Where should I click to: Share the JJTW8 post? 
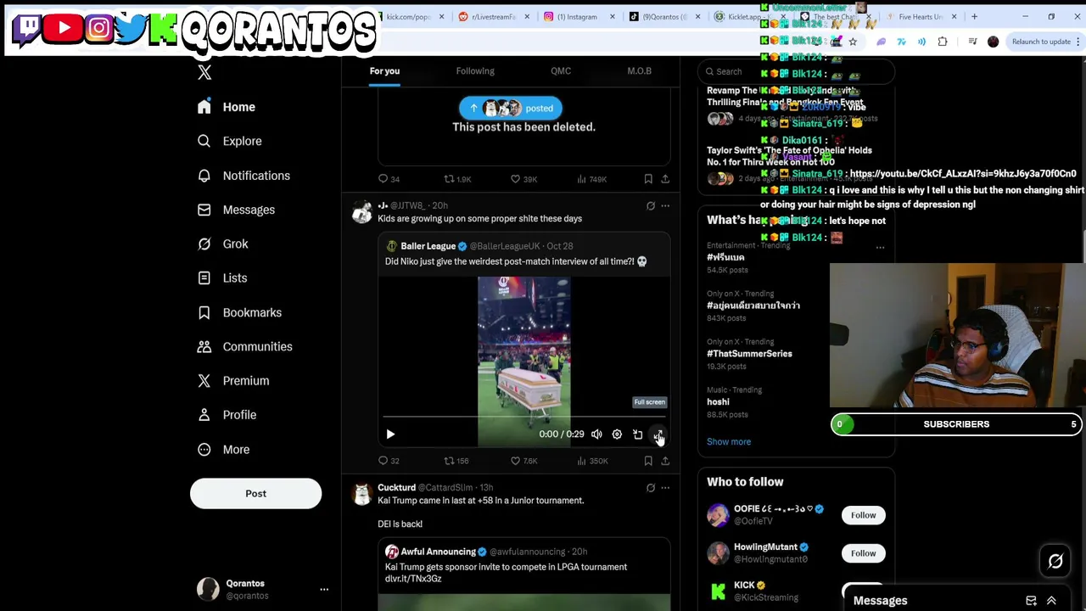tap(665, 461)
